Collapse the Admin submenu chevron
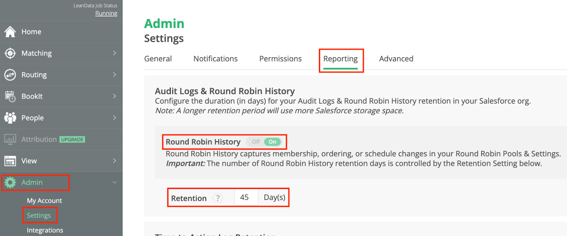The image size is (567, 236). click(x=114, y=182)
